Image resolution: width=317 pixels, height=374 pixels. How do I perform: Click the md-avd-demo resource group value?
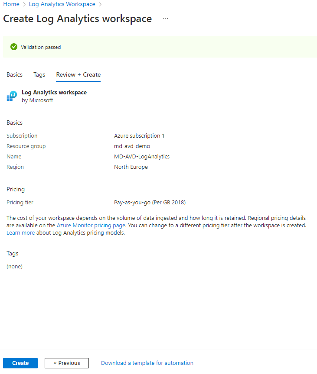pyautogui.click(x=132, y=146)
